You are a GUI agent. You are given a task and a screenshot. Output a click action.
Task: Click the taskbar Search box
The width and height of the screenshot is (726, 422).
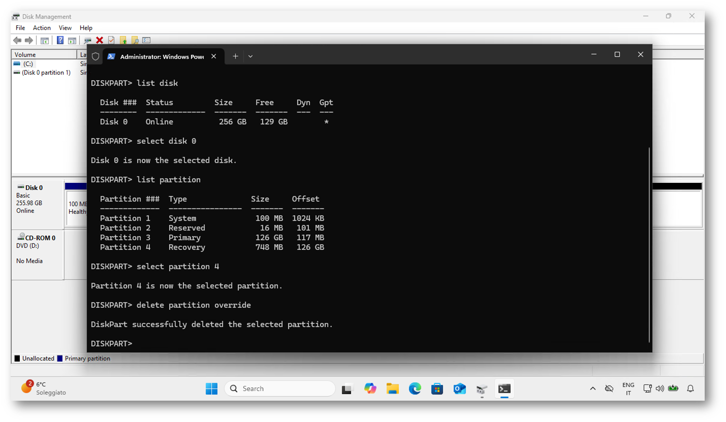click(x=280, y=388)
